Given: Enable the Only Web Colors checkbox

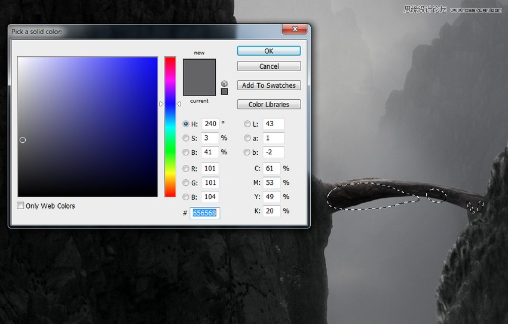Looking at the screenshot, I should (x=20, y=206).
